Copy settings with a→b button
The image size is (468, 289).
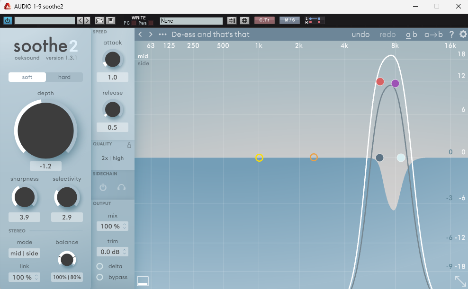click(433, 35)
